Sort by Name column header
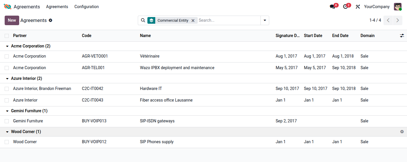Image resolution: width=407 pixels, height=162 pixels. pyautogui.click(x=145, y=36)
